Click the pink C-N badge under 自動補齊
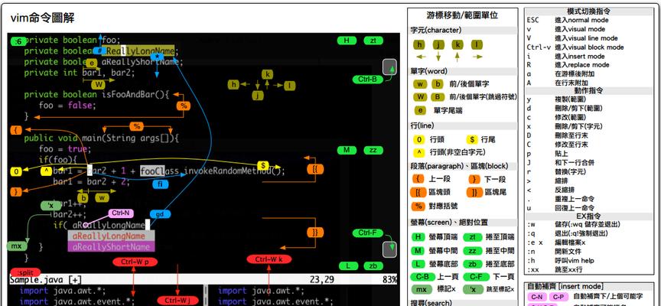661x306 pixels. click(x=537, y=297)
